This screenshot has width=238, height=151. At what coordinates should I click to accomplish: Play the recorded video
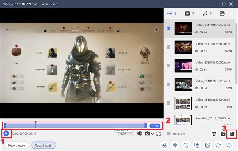point(6,133)
